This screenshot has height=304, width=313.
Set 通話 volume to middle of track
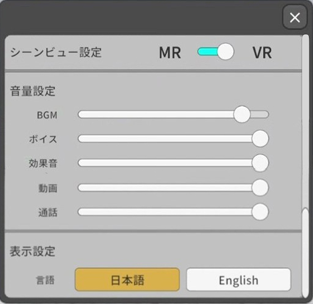(x=173, y=212)
